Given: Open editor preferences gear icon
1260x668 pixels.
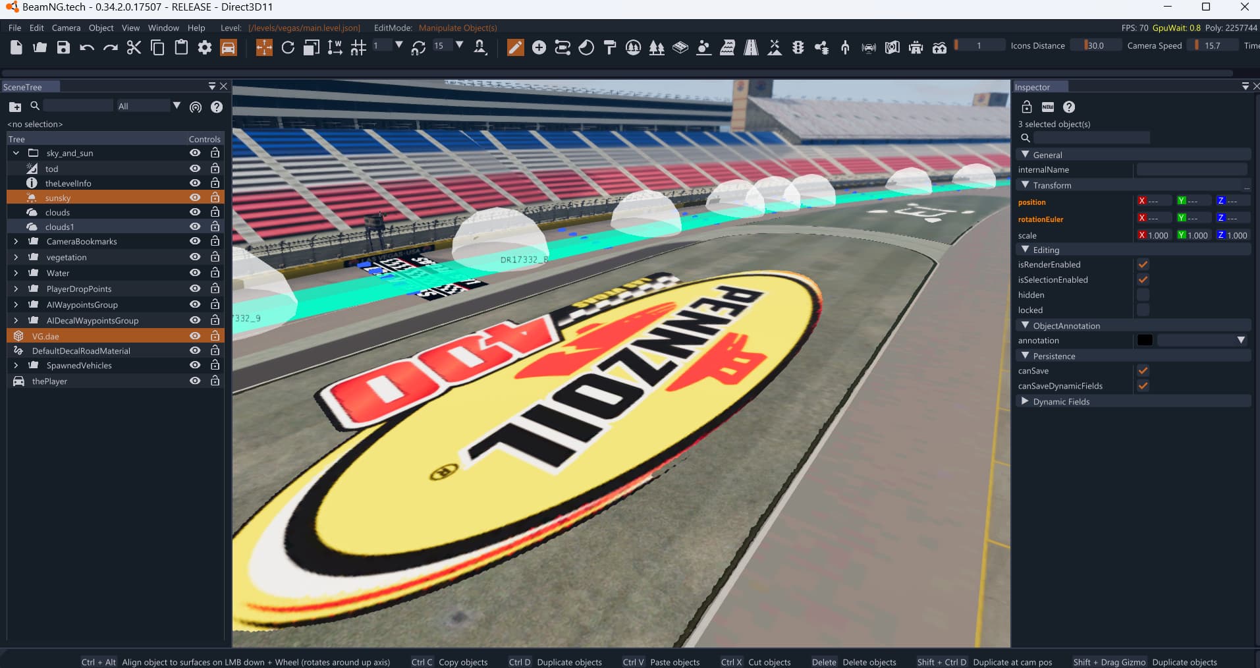Looking at the screenshot, I should point(205,47).
